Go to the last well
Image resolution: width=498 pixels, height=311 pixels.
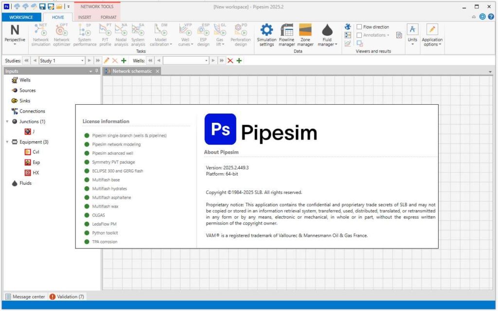pyautogui.click(x=221, y=61)
